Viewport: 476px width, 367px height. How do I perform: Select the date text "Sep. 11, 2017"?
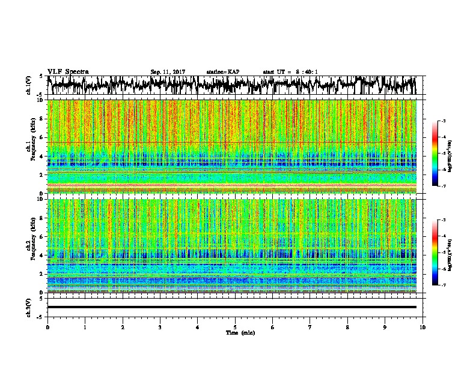(168, 72)
